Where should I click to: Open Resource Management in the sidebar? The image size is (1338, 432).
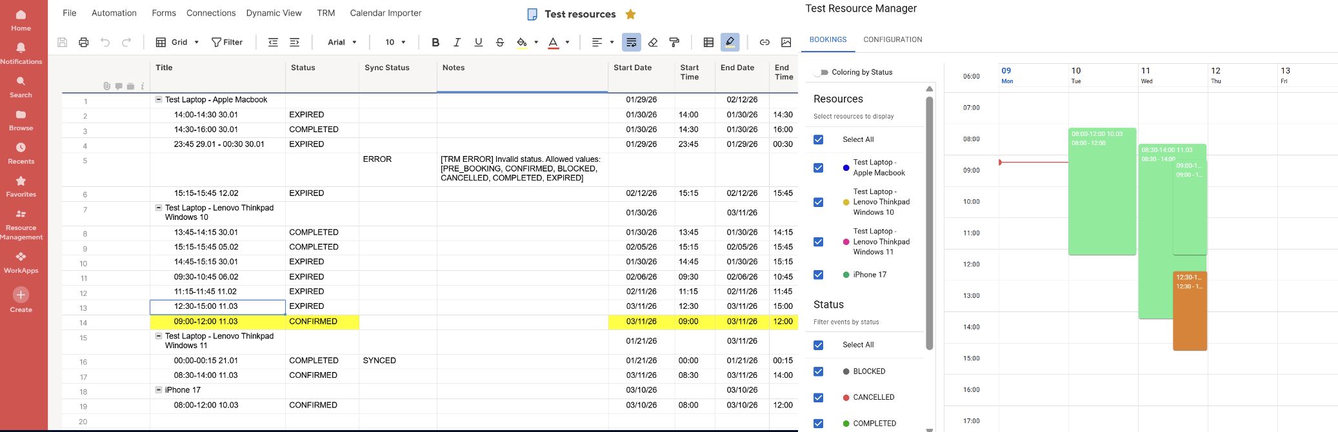(21, 224)
